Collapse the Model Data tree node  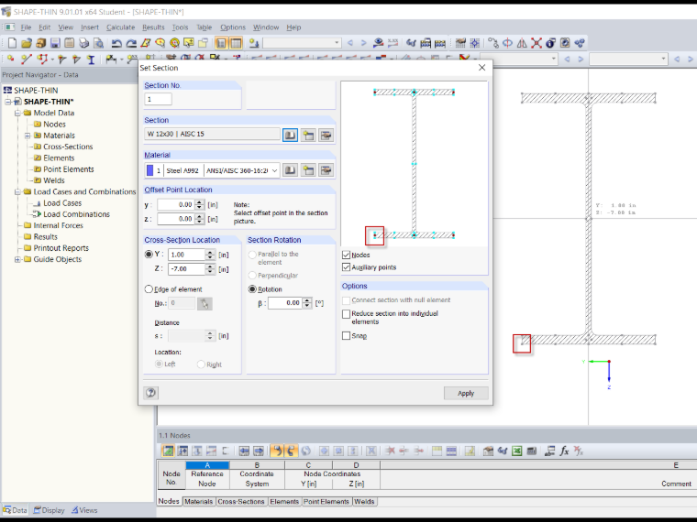[17, 113]
